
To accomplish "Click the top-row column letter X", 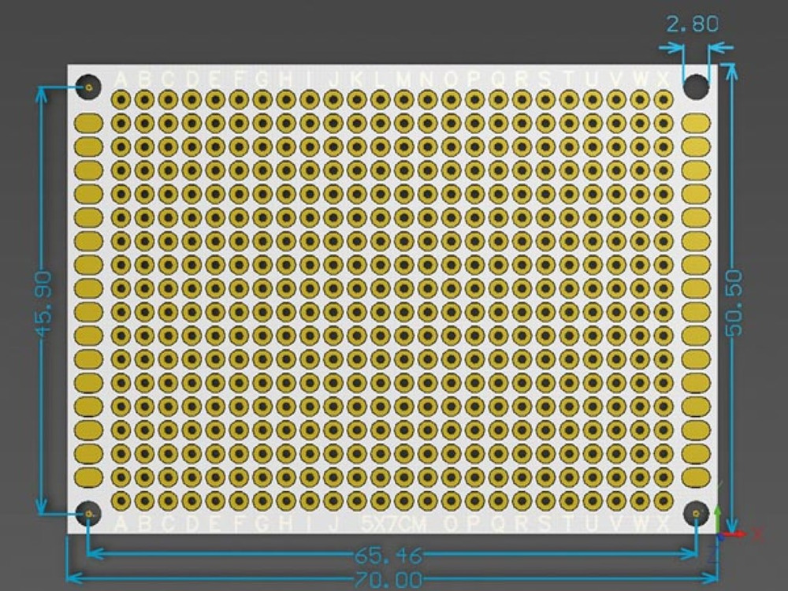I will coord(663,80).
